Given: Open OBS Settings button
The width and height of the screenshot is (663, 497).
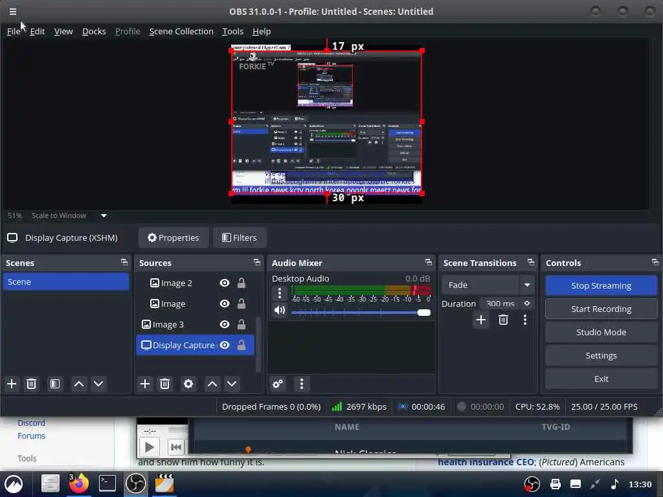Looking at the screenshot, I should (601, 355).
